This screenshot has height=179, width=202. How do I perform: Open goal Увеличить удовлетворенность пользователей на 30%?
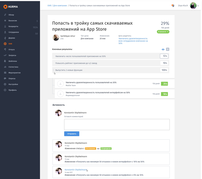(91, 82)
